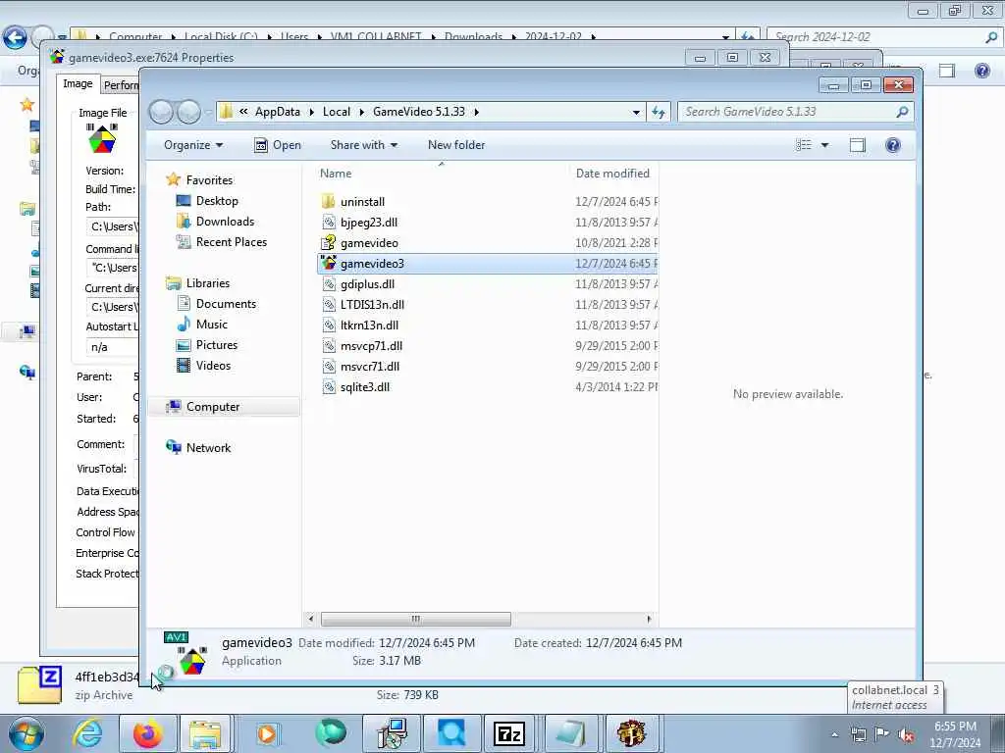Expand breadcrumb arrow after Local
1005x753 pixels.
[361, 112]
